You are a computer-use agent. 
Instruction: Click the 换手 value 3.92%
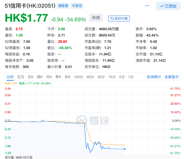click(x=151, y=29)
